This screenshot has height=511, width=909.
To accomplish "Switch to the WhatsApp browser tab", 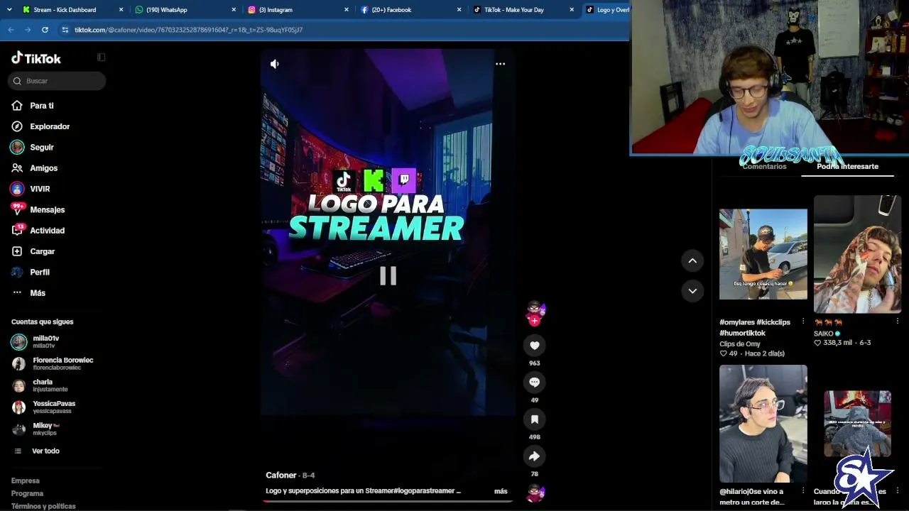I will (x=186, y=10).
